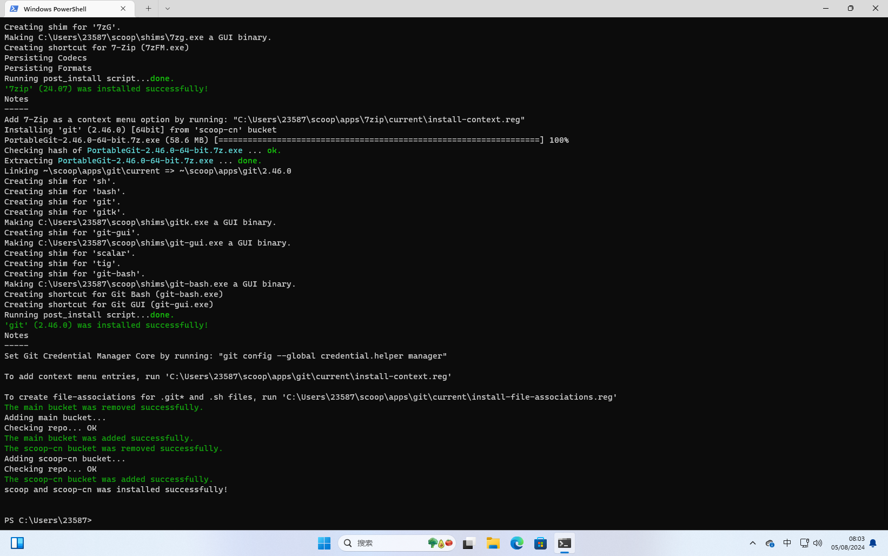Click "Creating shim for 'scalar'." line
This screenshot has height=556, width=888.
(x=70, y=253)
